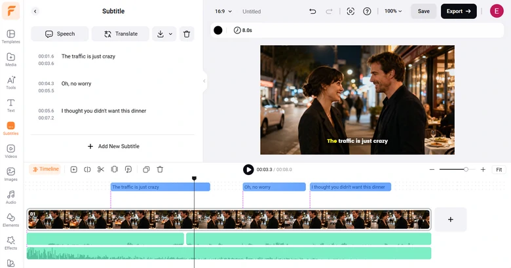This screenshot has height=268, width=511.
Task: Click the timeline playback speed icon
Action: [128, 170]
